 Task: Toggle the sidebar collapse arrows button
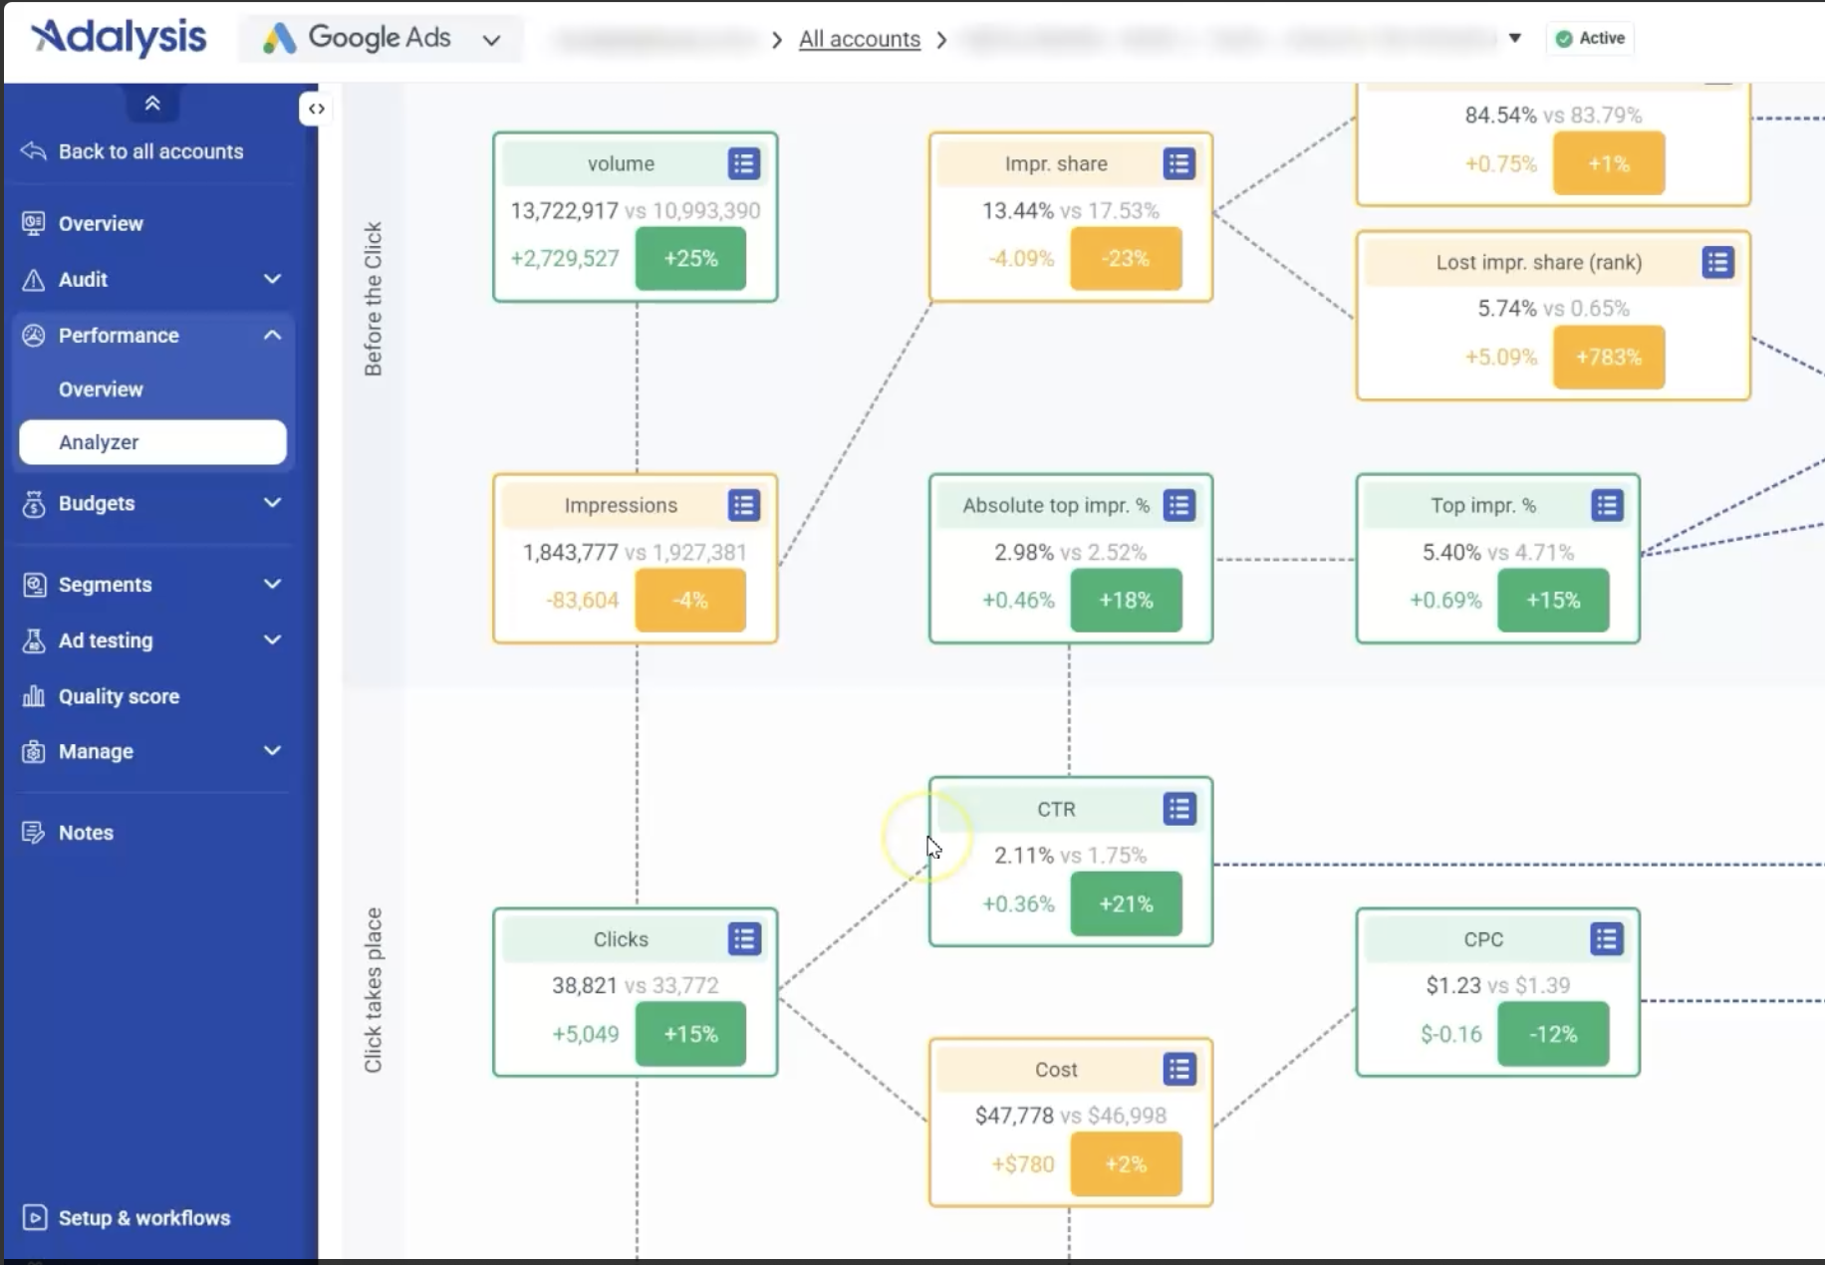pyautogui.click(x=316, y=109)
